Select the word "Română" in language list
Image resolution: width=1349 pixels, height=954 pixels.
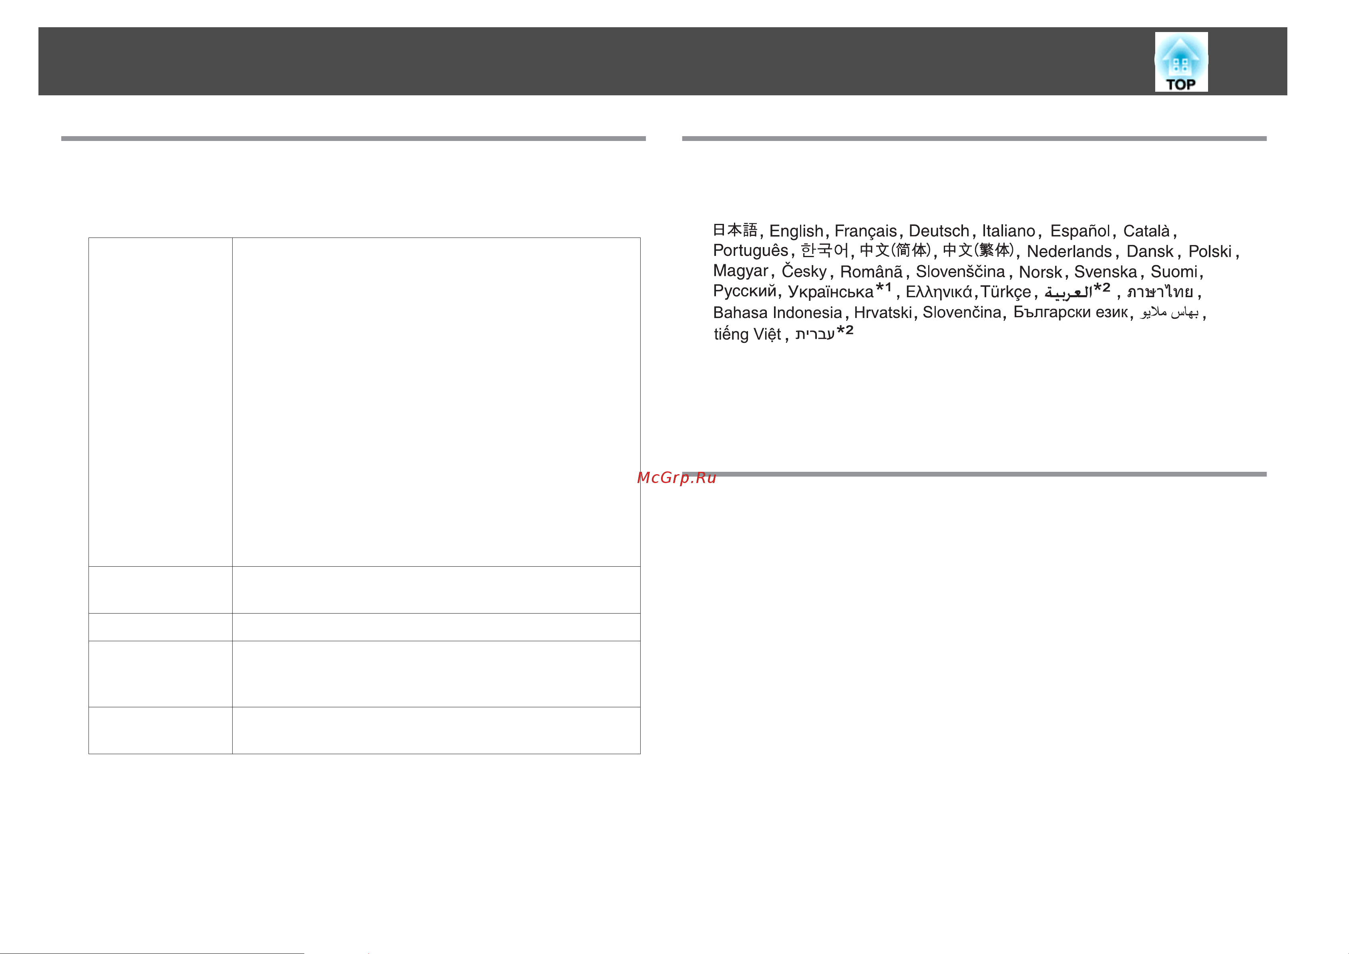(871, 272)
